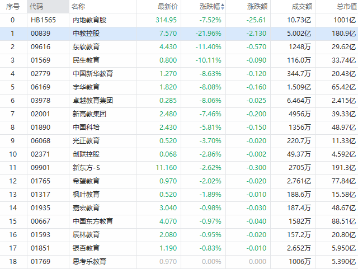This screenshot has width=358, height=269.
Task: Select stock name 银杏教育
Action: [86, 248]
